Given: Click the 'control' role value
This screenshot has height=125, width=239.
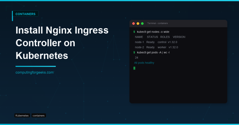Looking at the screenshot, I should tap(162, 42).
